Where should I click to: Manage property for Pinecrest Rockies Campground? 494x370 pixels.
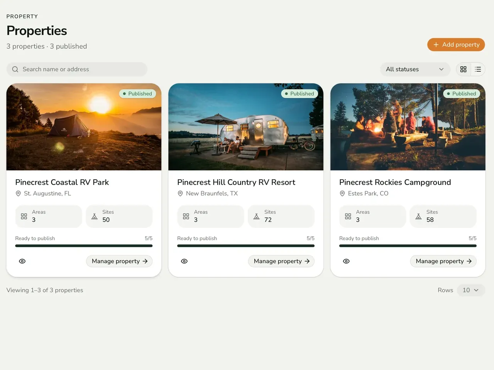[x=443, y=261]
